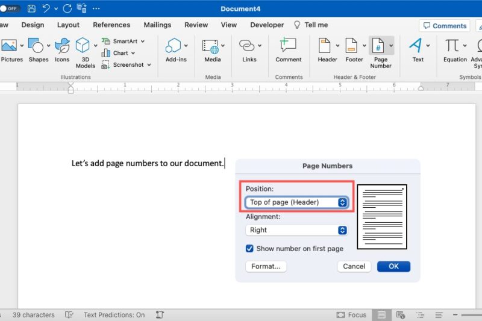Switch to the Layout tab
The width and height of the screenshot is (482, 321).
68,25
